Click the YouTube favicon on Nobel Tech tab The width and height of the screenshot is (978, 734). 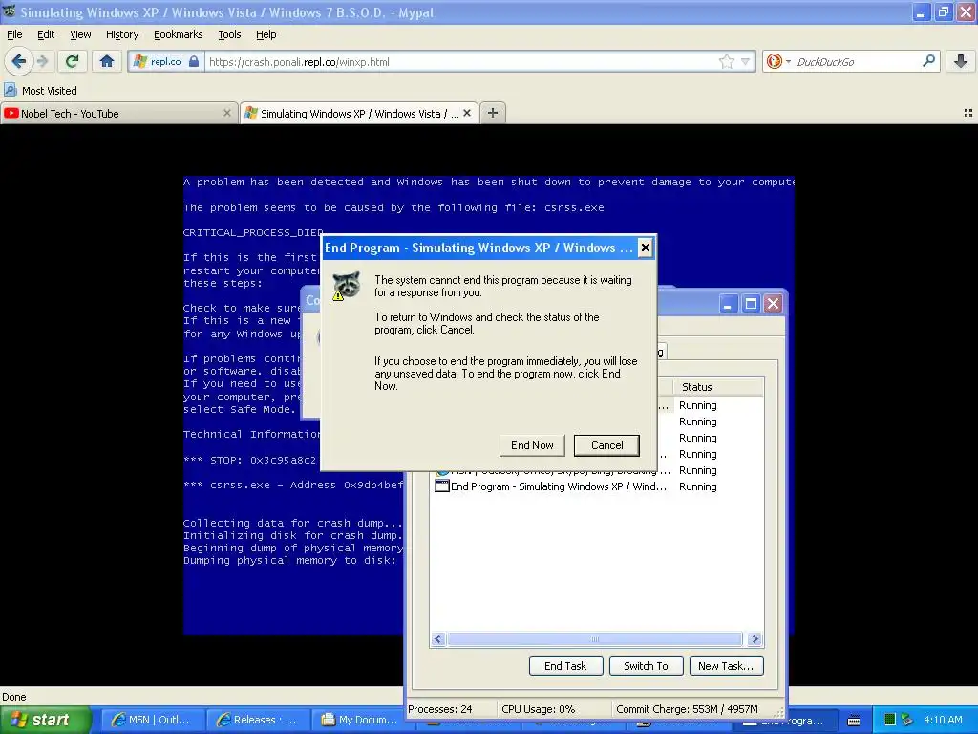(11, 113)
